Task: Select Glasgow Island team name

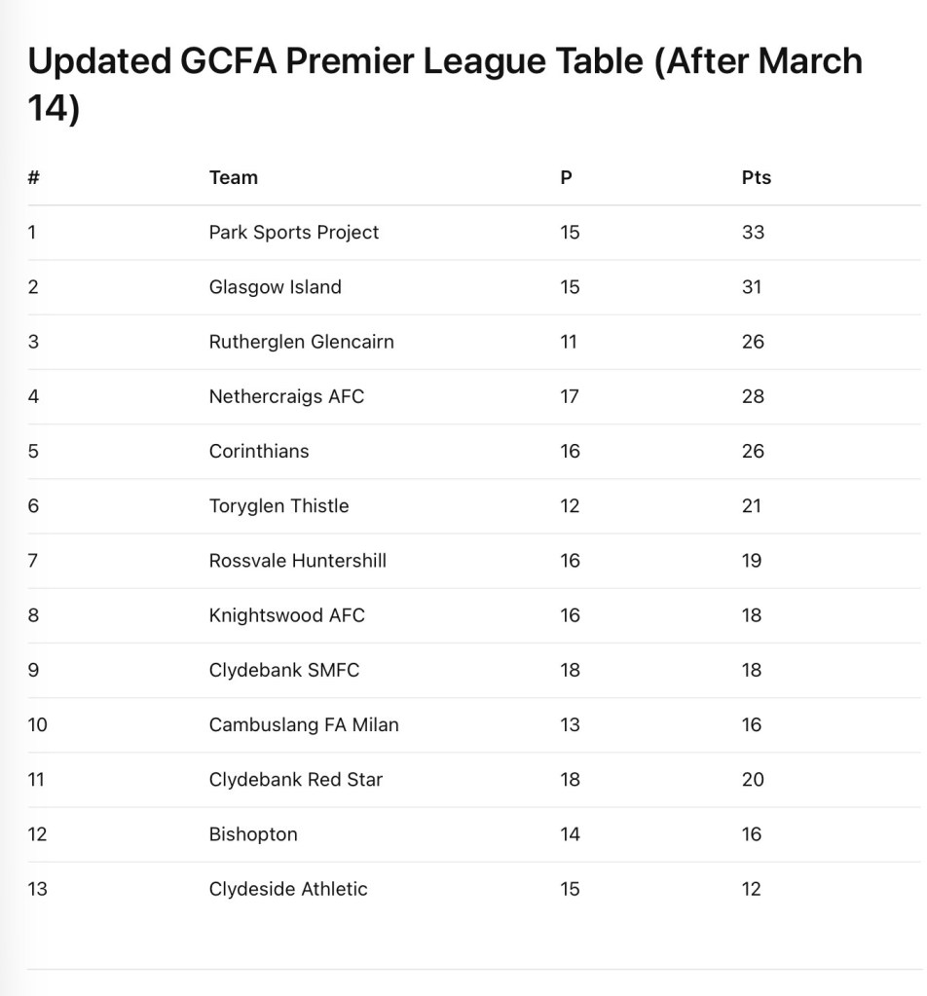Action: [275, 286]
